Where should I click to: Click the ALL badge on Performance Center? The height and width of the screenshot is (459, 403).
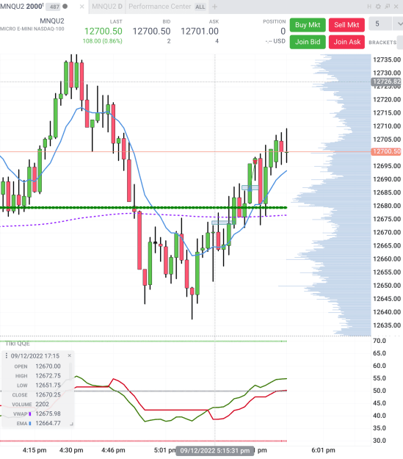click(x=200, y=7)
